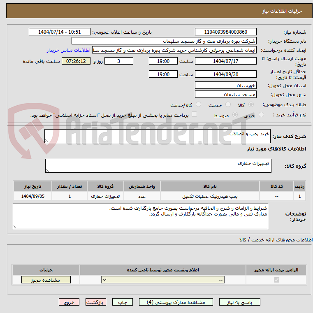This screenshot has width=313, height=313.
Task: Click the 'بازگشت' back button
Action: pos(95,302)
